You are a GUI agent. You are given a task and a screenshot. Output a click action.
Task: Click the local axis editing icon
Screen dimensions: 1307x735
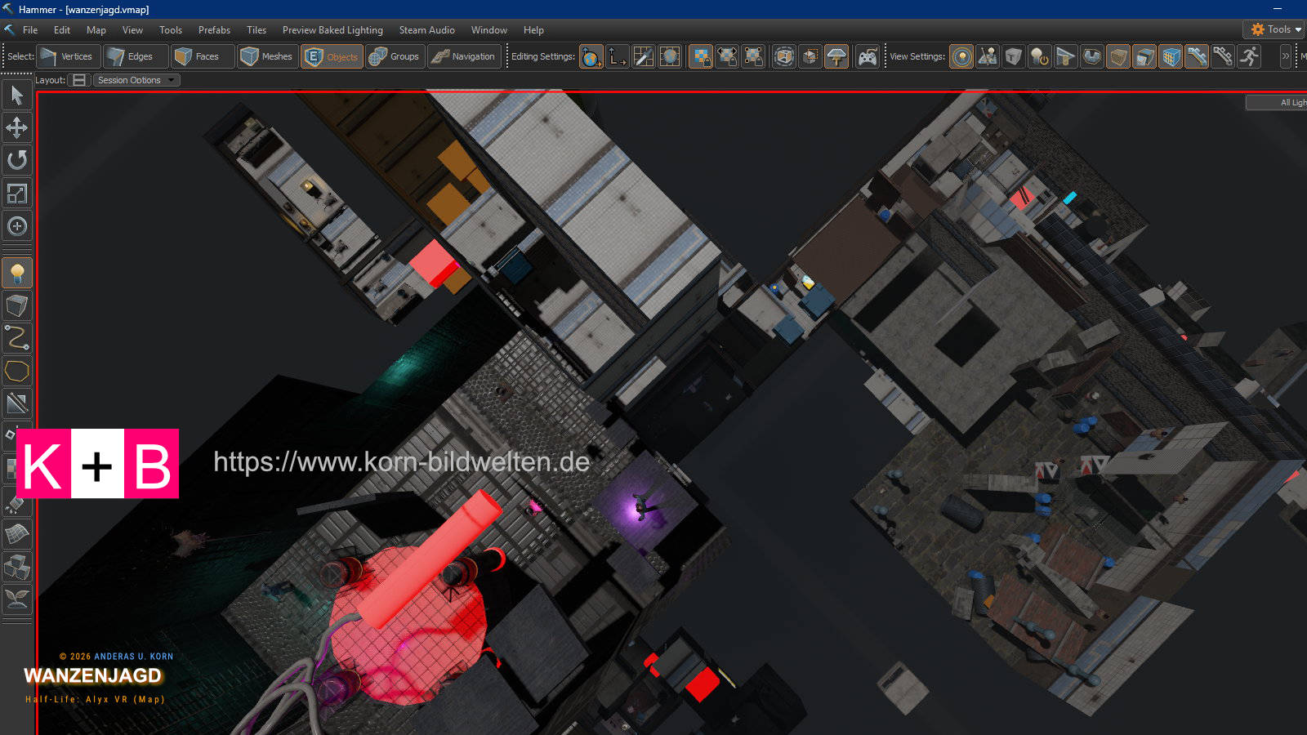(x=618, y=56)
